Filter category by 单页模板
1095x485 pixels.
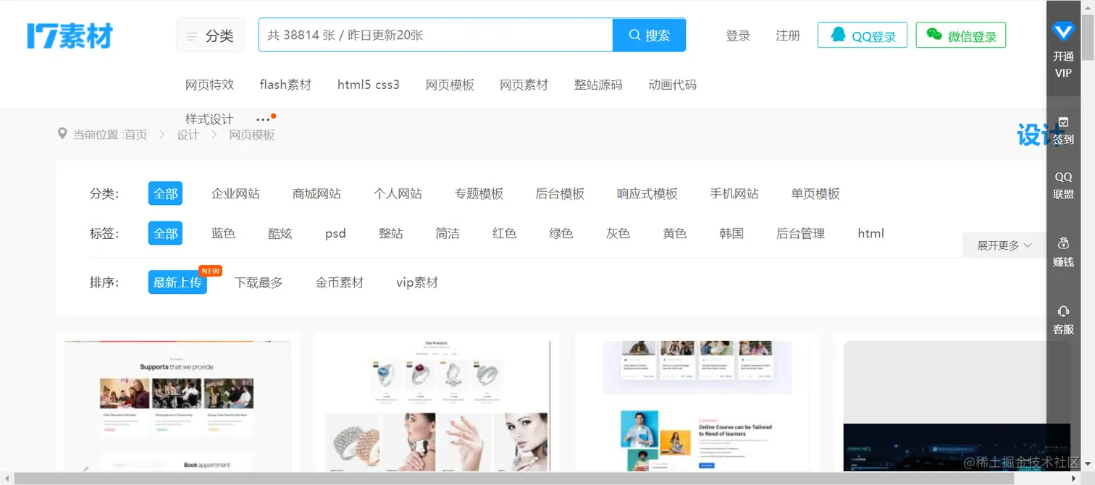pyautogui.click(x=815, y=194)
